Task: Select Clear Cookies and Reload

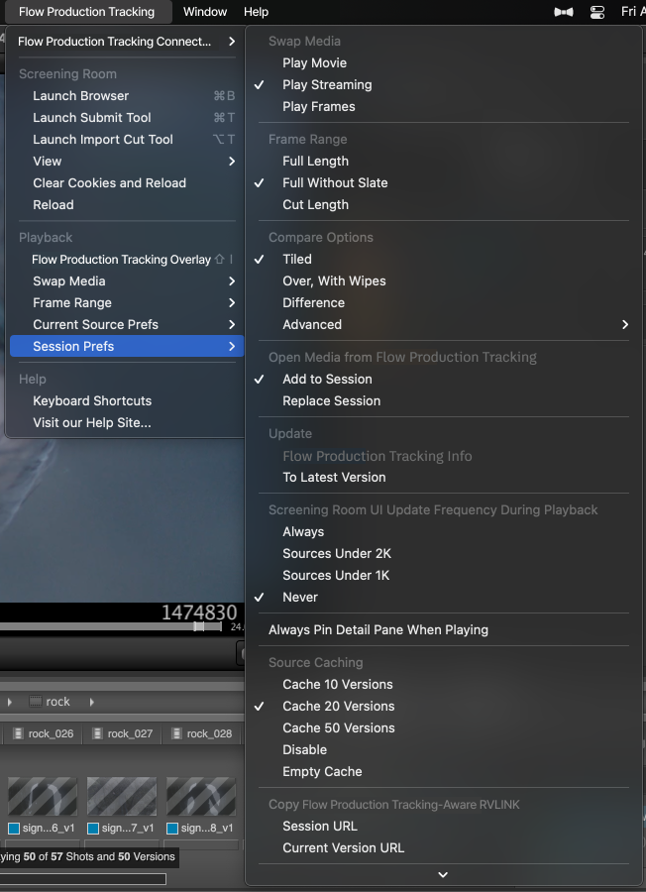Action: [x=126, y=182]
